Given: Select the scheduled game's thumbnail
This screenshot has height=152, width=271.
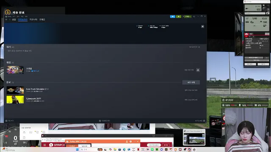Looking at the screenshot, I should tap(15, 70).
